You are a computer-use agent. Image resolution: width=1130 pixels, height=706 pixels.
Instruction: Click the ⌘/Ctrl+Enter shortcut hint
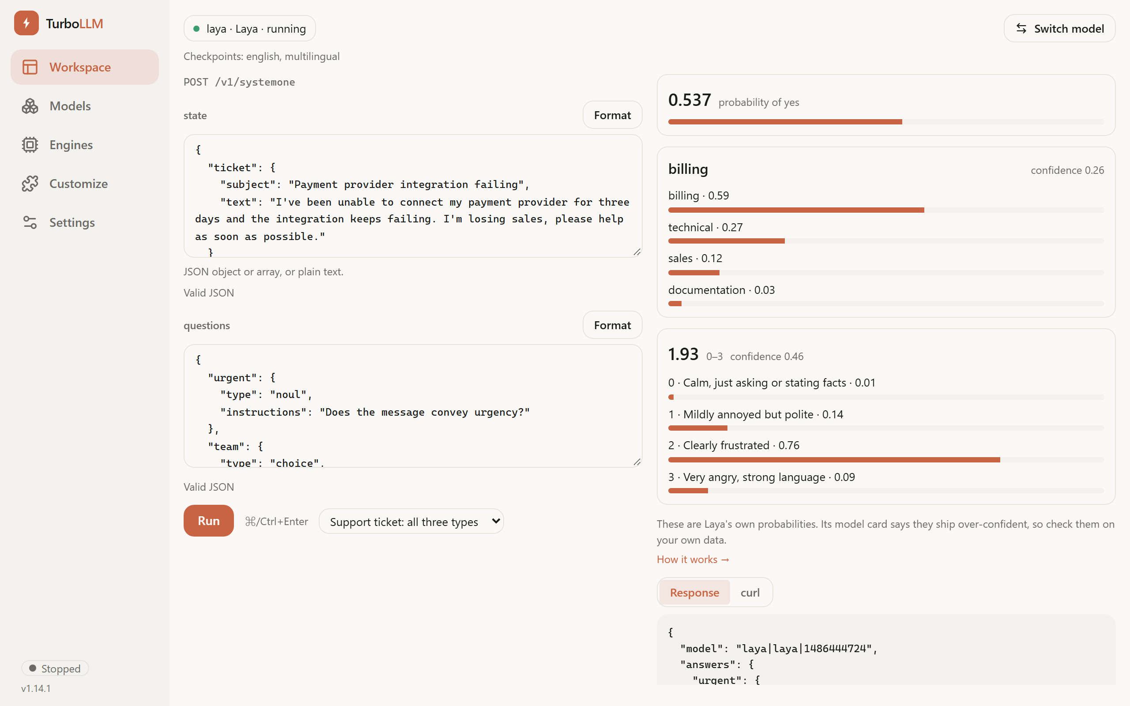[x=276, y=521]
